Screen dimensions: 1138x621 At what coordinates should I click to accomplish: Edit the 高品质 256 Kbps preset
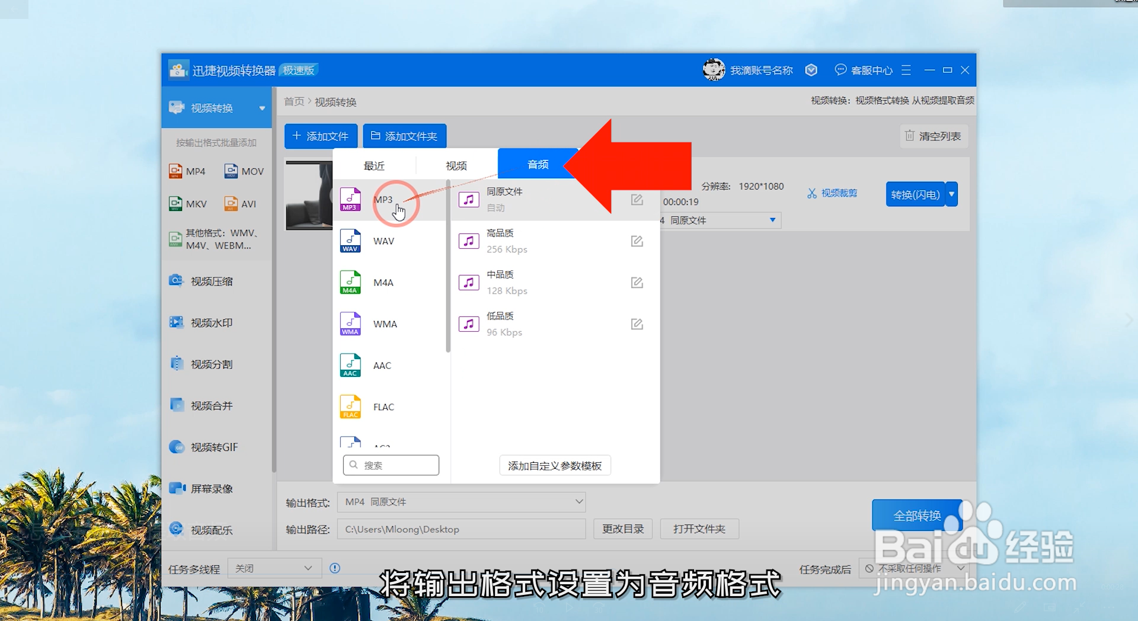coord(637,241)
